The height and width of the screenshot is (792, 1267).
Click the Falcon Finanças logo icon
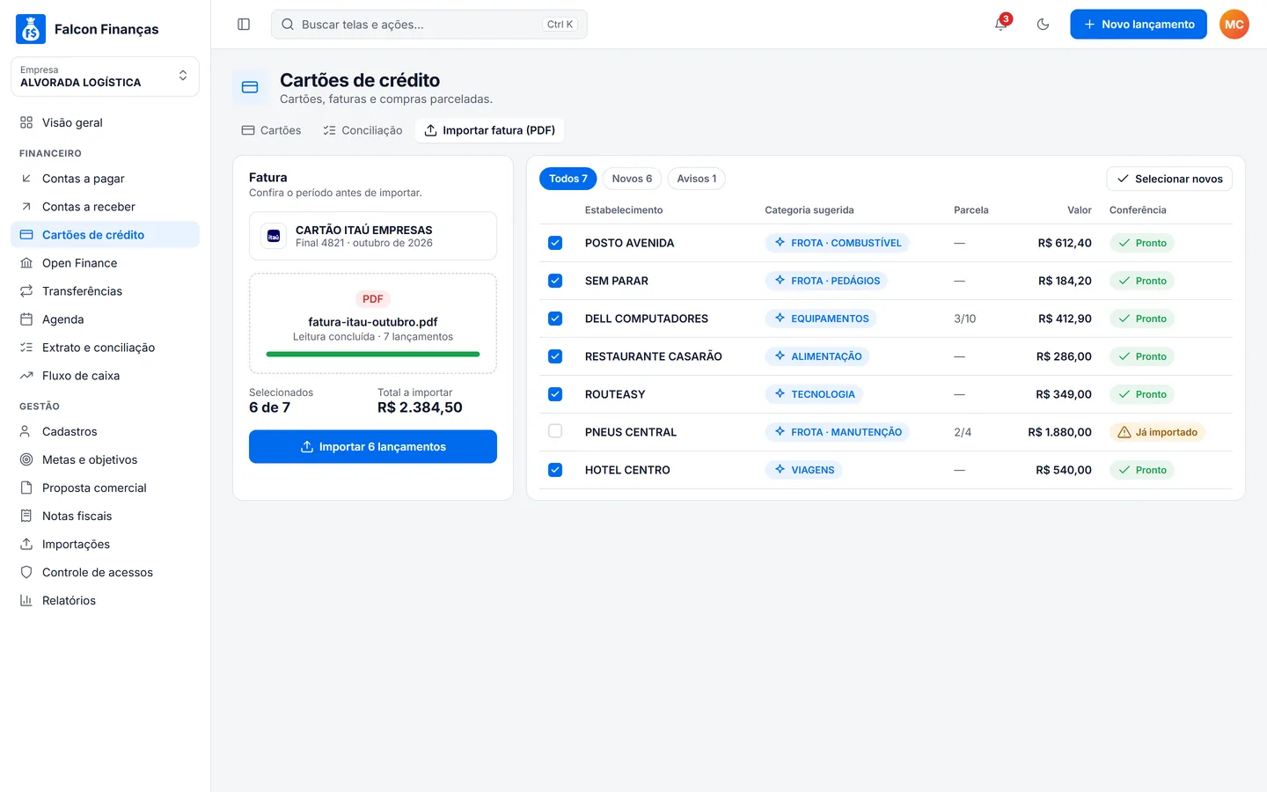(31, 29)
